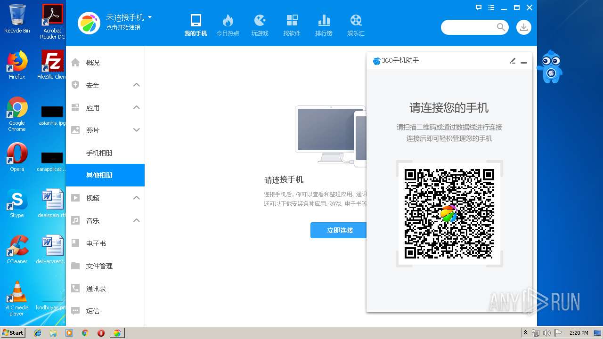This screenshot has width=603, height=339.
Task: Click the feedback speech-bubble icon in title bar
Action: pos(479,8)
